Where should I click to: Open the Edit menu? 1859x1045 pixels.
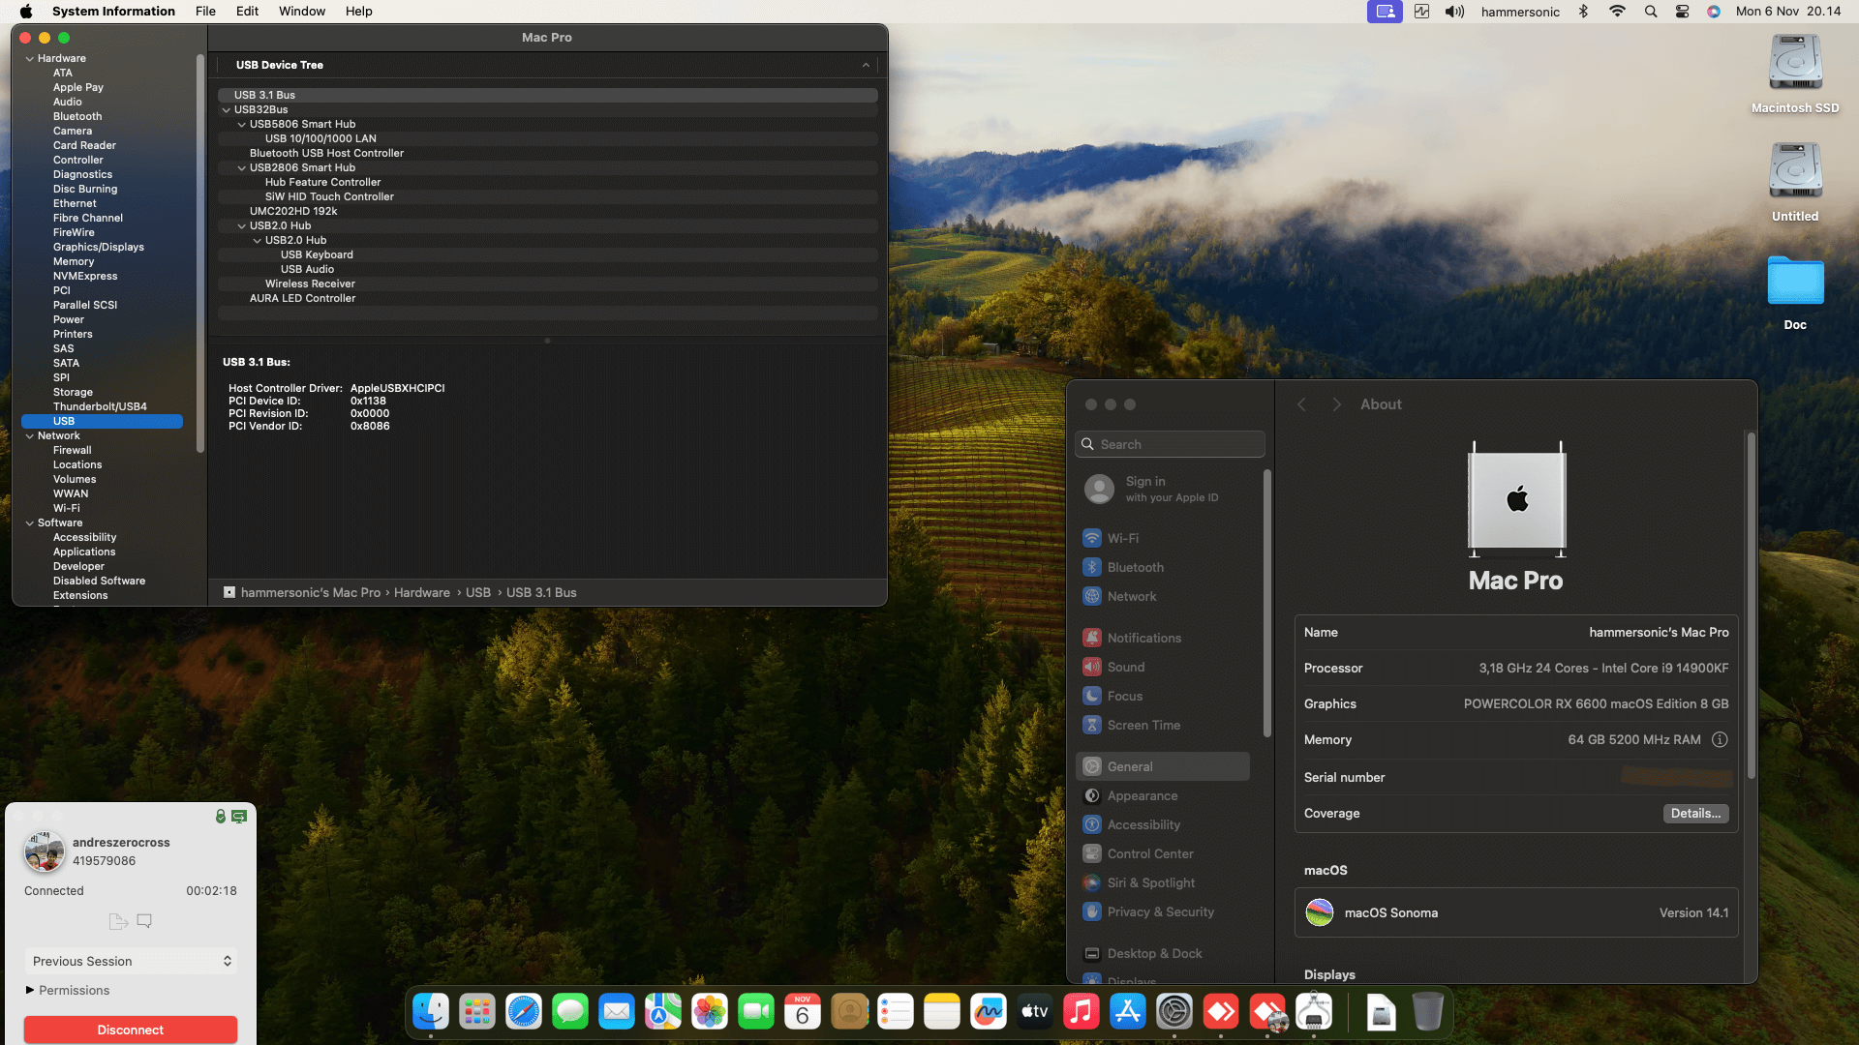(x=247, y=12)
